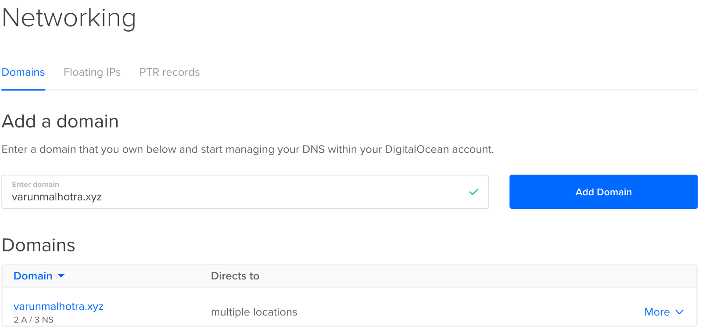Image resolution: width=702 pixels, height=329 pixels.
Task: Click the Domains section heading above table
Action: pos(39,245)
